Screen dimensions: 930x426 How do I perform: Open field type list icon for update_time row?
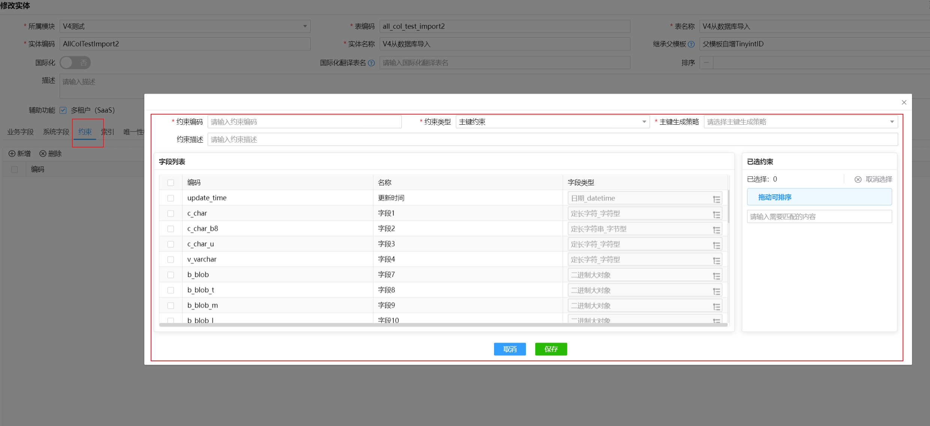tap(716, 199)
